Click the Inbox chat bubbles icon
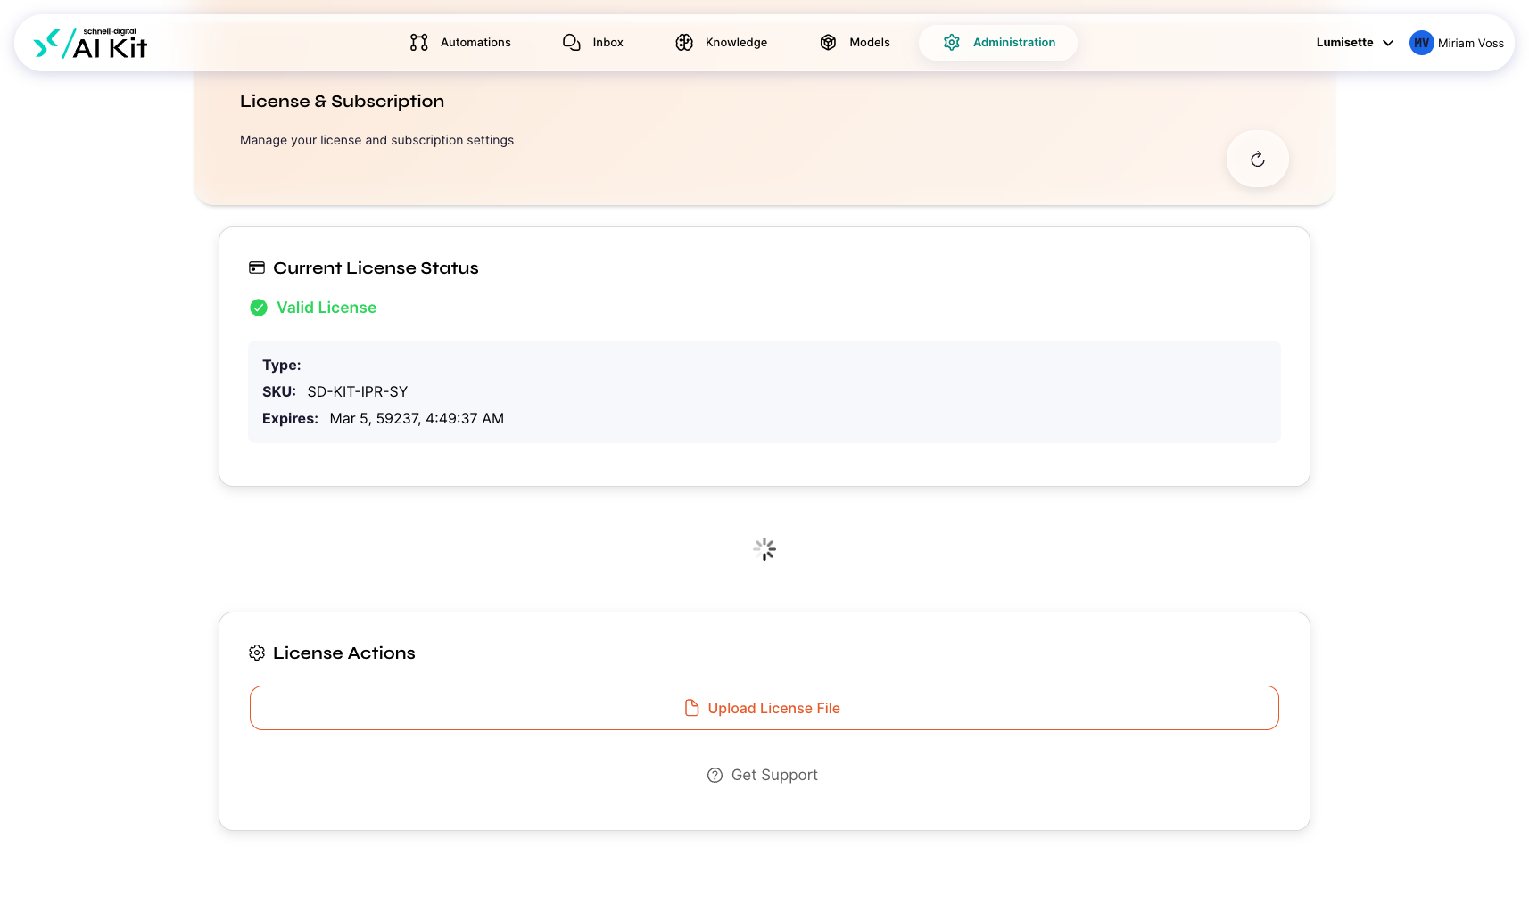This screenshot has width=1529, height=904. [x=572, y=42]
